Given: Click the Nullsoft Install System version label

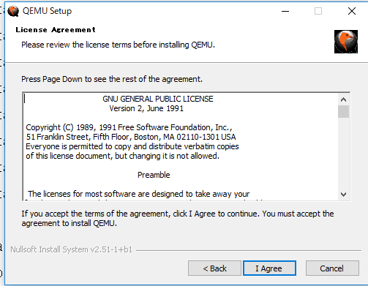Looking at the screenshot, I should [x=71, y=249].
